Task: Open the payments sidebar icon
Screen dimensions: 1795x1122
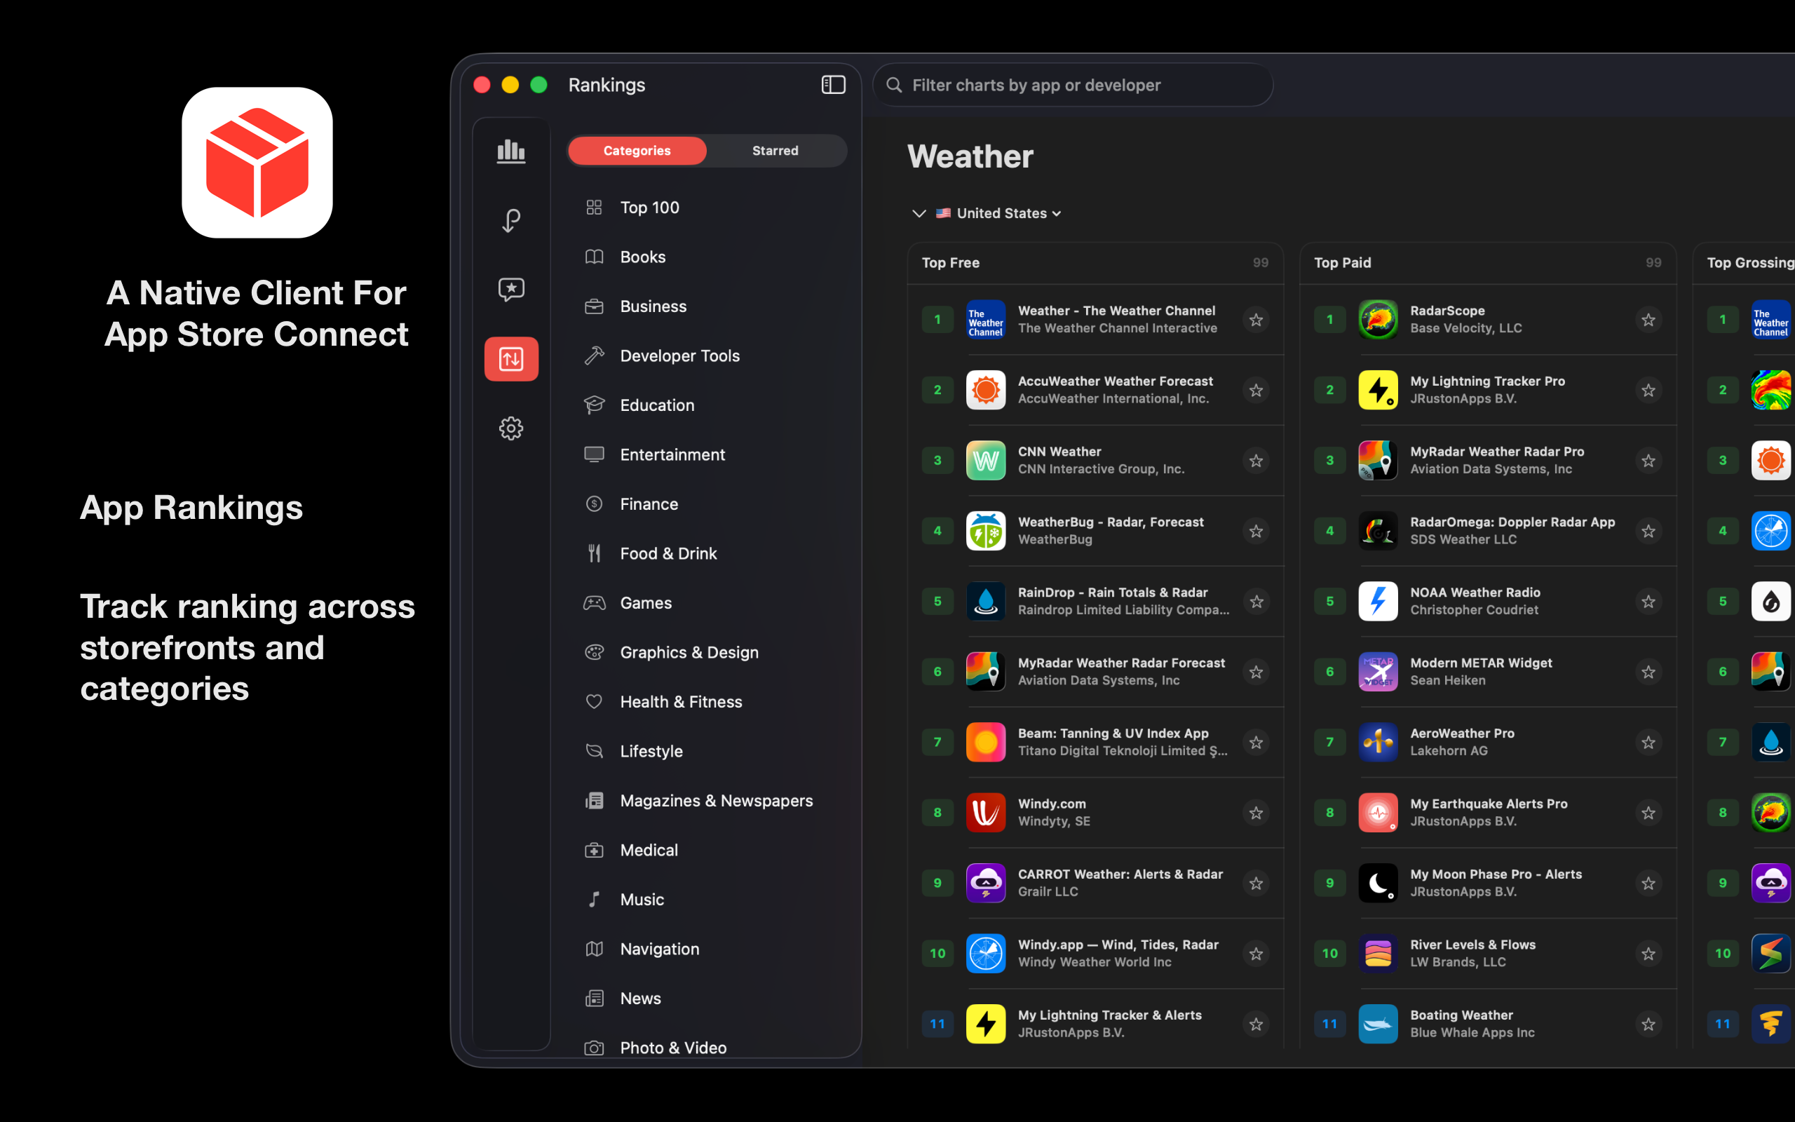Action: coord(511,220)
